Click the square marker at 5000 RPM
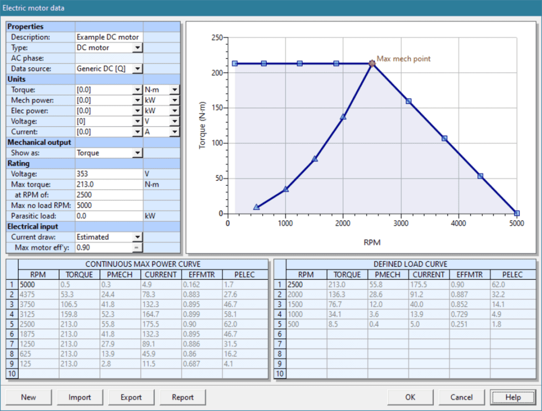Screen dimensions: 542x411 (x=517, y=213)
